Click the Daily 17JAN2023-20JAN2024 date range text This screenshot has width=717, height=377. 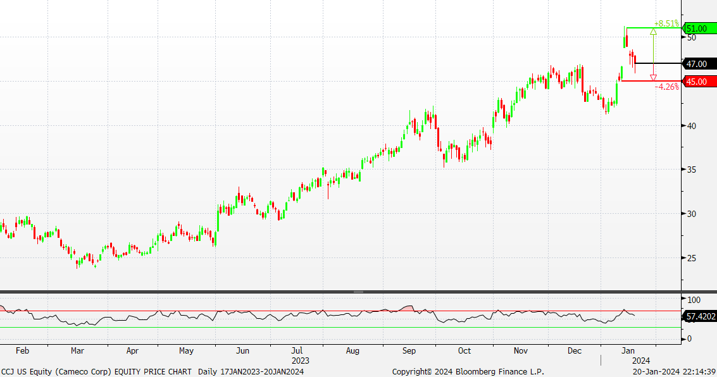pos(251,372)
